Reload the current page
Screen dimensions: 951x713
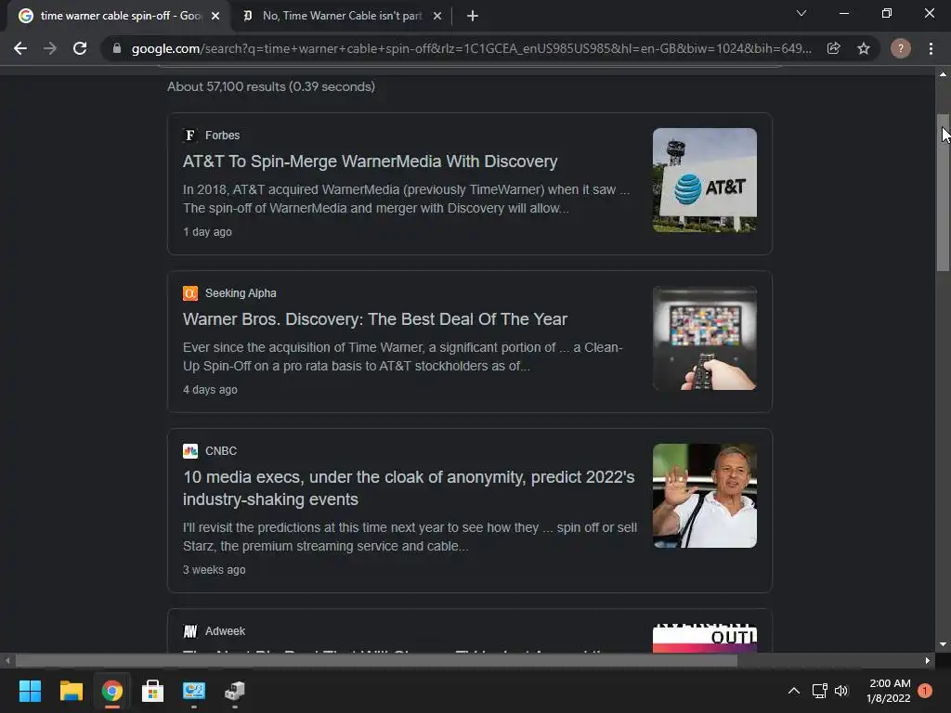point(80,48)
